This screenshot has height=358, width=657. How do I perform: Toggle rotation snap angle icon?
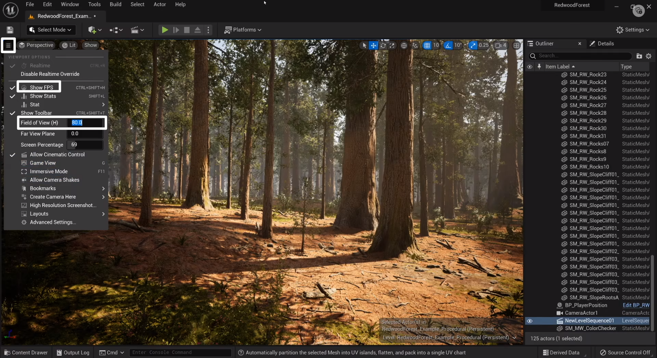(448, 46)
